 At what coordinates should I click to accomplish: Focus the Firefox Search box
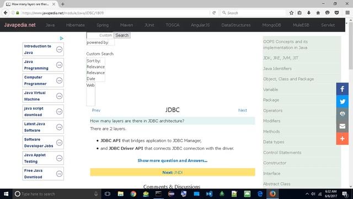[x=253, y=13]
